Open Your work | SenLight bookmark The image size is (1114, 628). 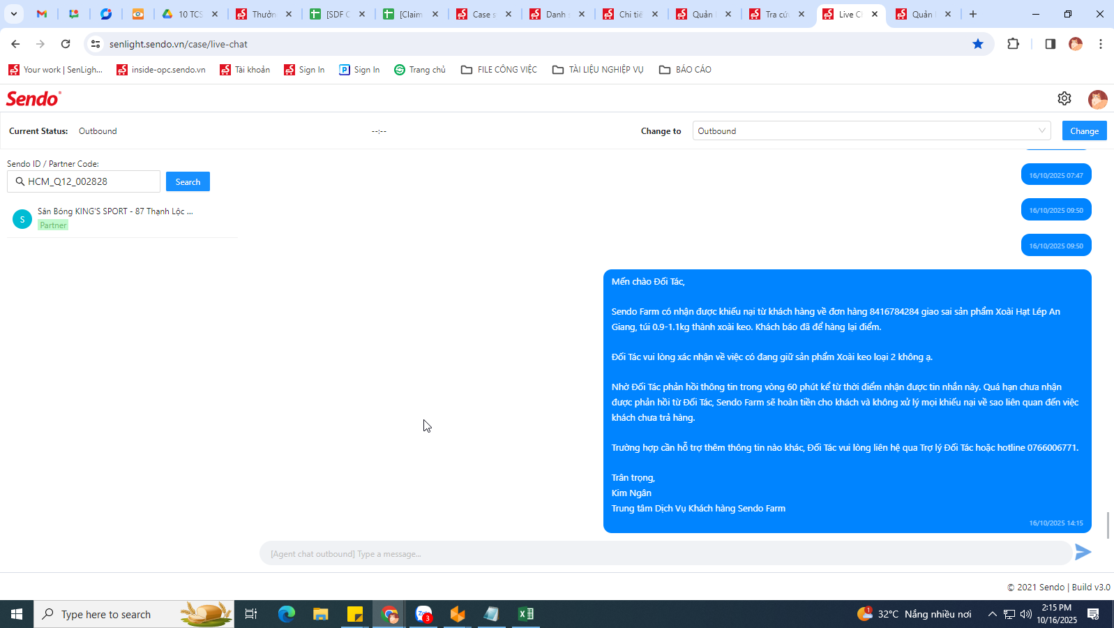point(56,69)
